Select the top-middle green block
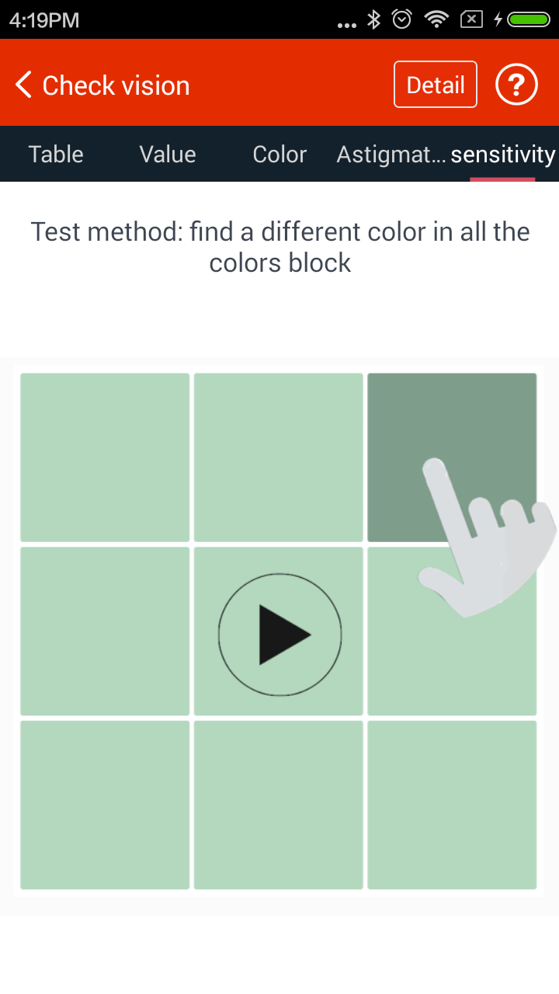 click(x=278, y=457)
